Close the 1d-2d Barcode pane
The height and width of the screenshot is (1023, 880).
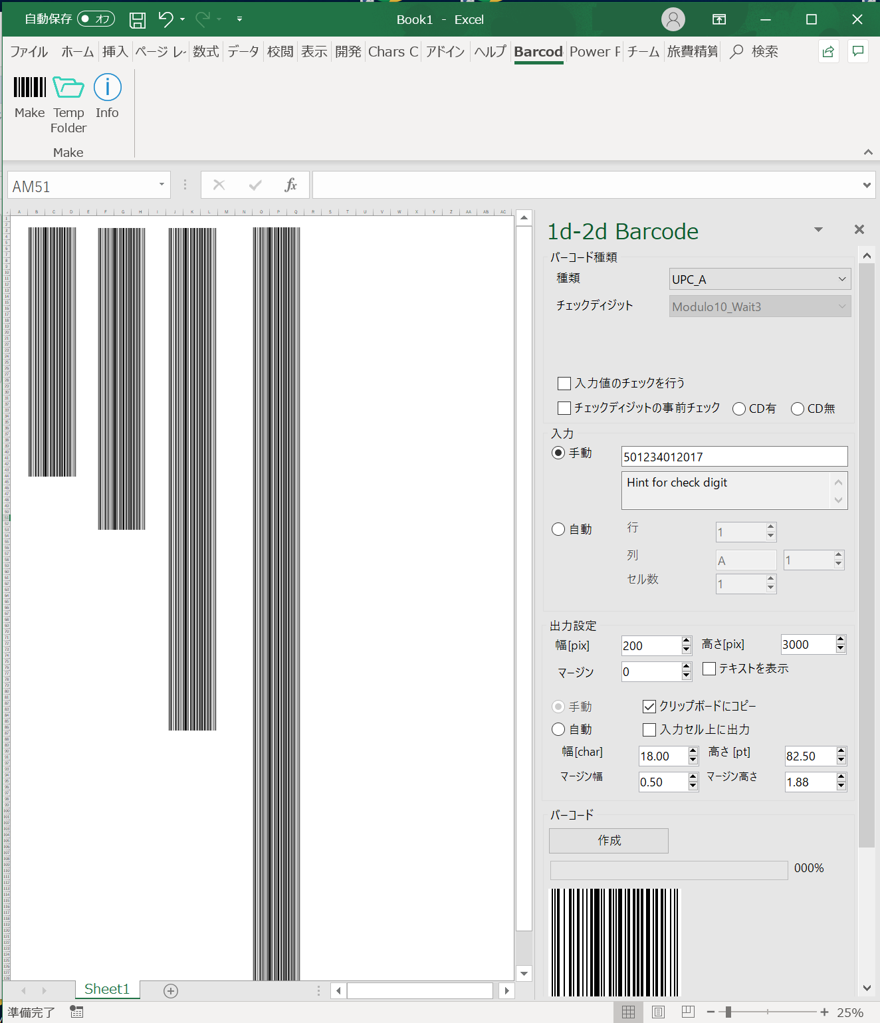tap(859, 229)
